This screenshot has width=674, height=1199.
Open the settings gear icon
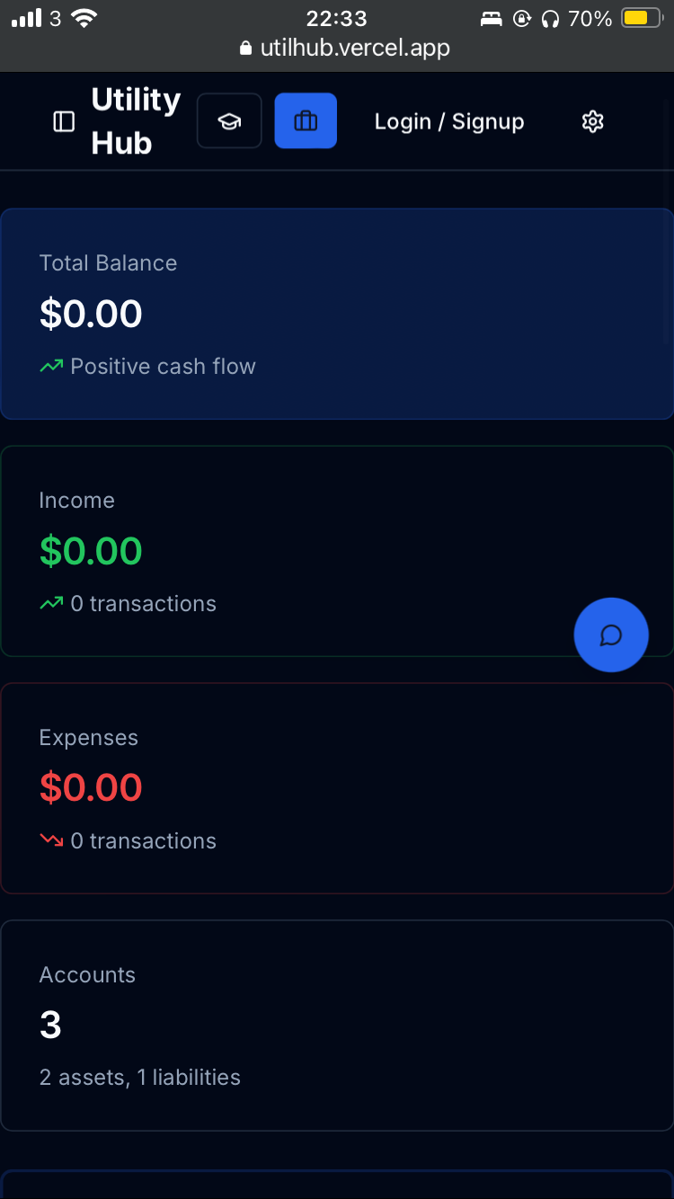pos(592,121)
